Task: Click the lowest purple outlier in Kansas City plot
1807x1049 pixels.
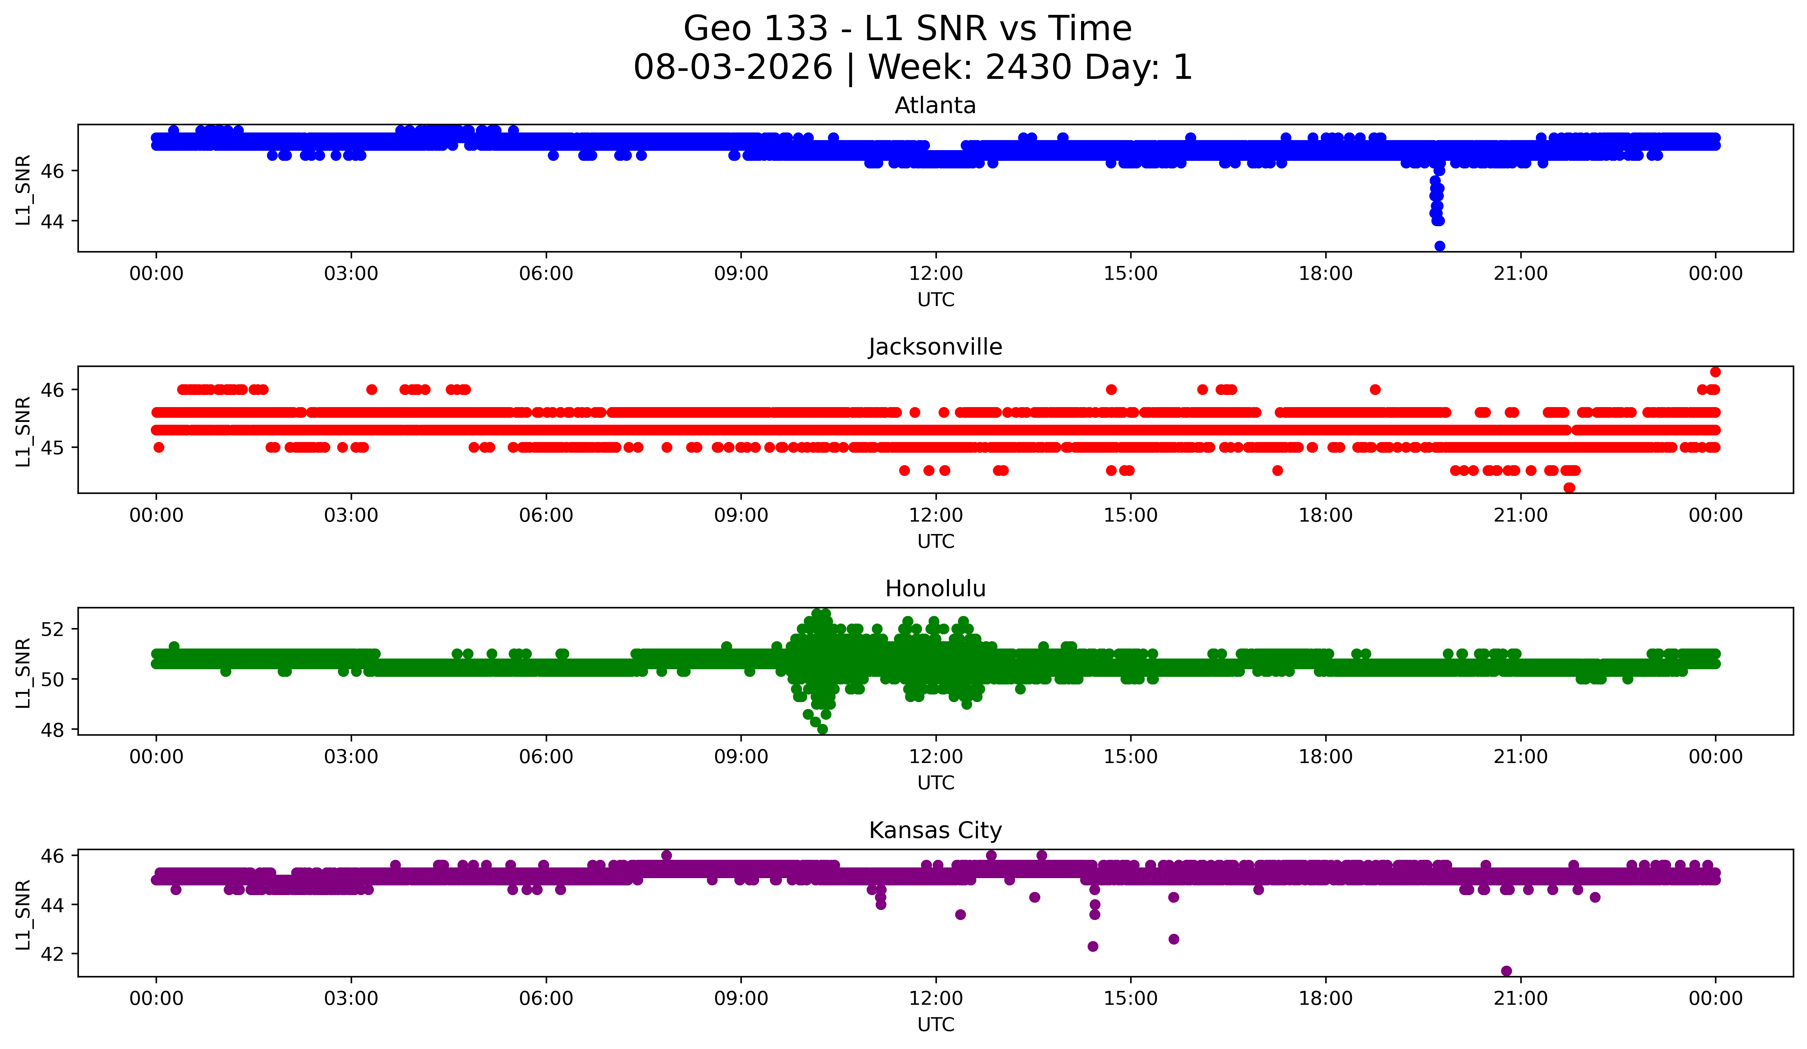Action: [x=1506, y=971]
